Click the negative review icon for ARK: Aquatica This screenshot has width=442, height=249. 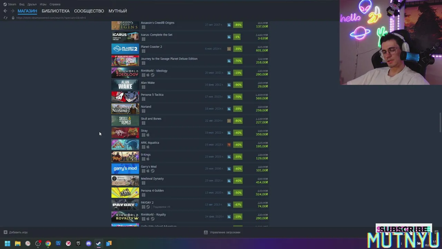point(229,145)
